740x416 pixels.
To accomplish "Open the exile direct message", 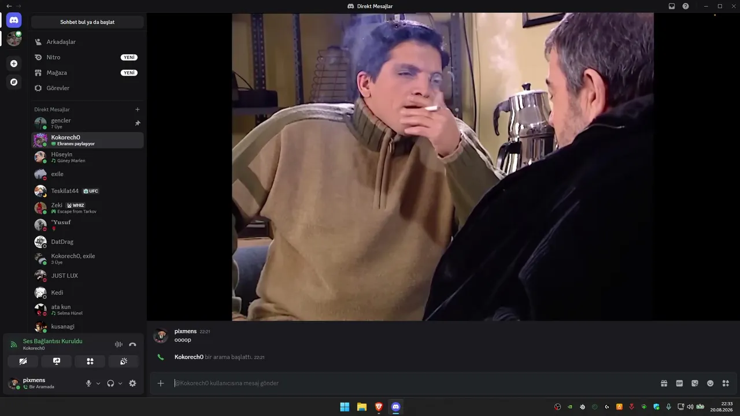I will click(x=87, y=174).
